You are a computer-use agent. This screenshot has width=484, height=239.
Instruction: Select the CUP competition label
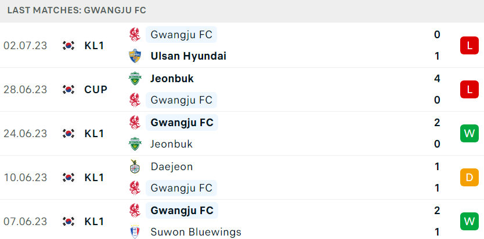click(96, 90)
